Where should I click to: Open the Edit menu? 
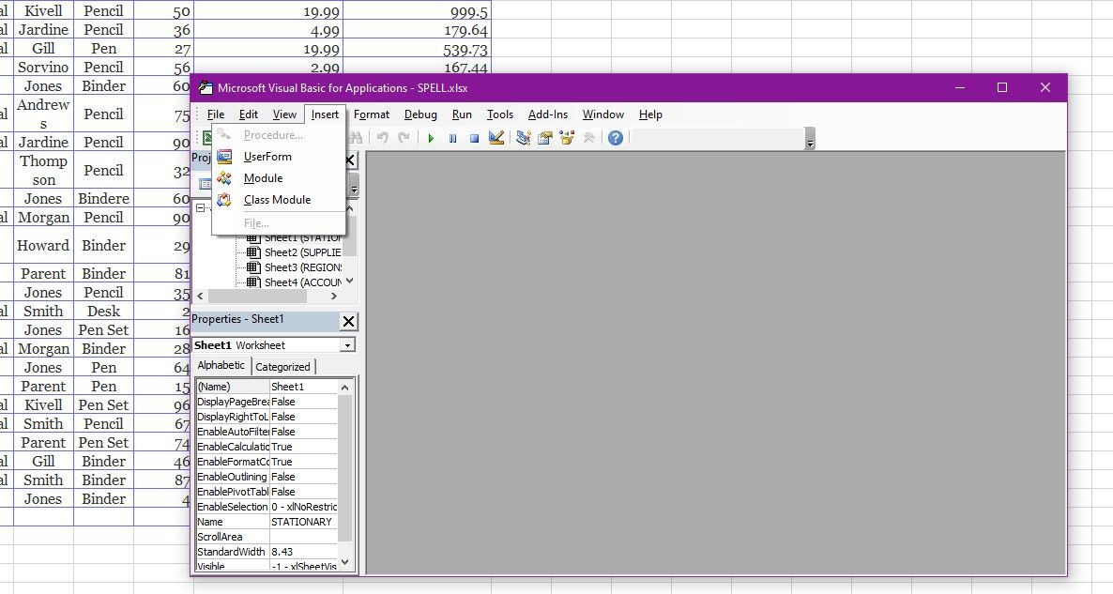249,114
